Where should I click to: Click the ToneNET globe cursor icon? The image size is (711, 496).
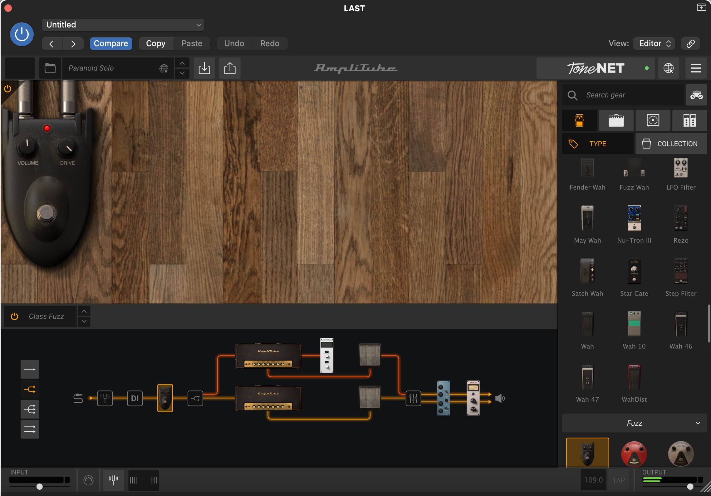[669, 68]
